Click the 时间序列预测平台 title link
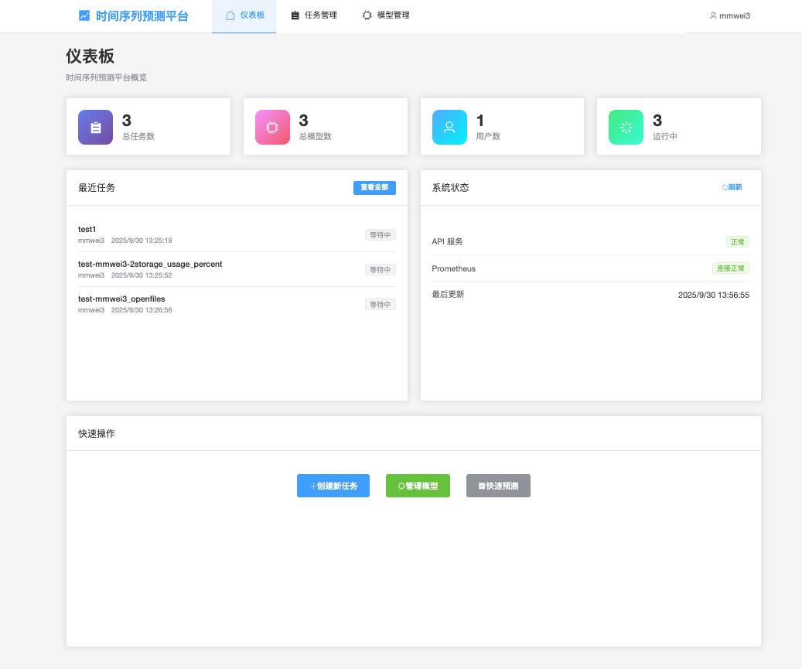 coord(142,16)
